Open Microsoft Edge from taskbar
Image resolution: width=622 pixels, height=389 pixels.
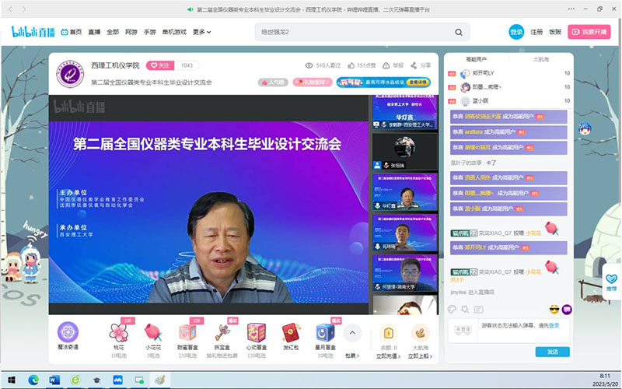(x=33, y=380)
